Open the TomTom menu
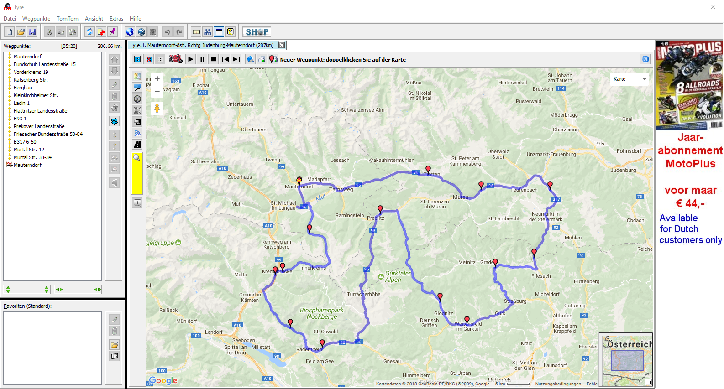This screenshot has width=724, height=389. (68, 19)
